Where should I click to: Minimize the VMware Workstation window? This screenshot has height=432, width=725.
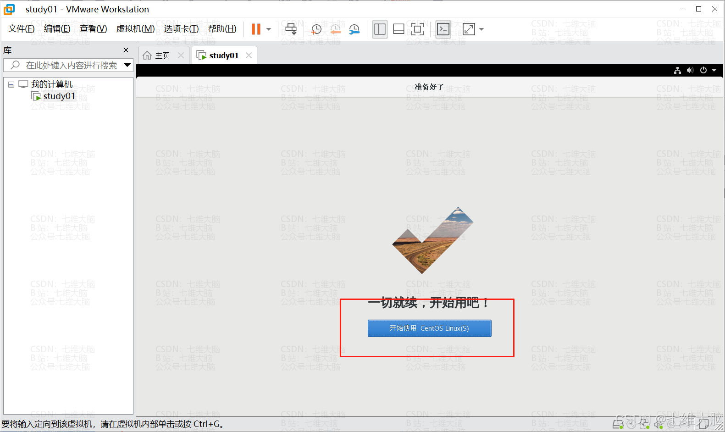[x=682, y=9]
